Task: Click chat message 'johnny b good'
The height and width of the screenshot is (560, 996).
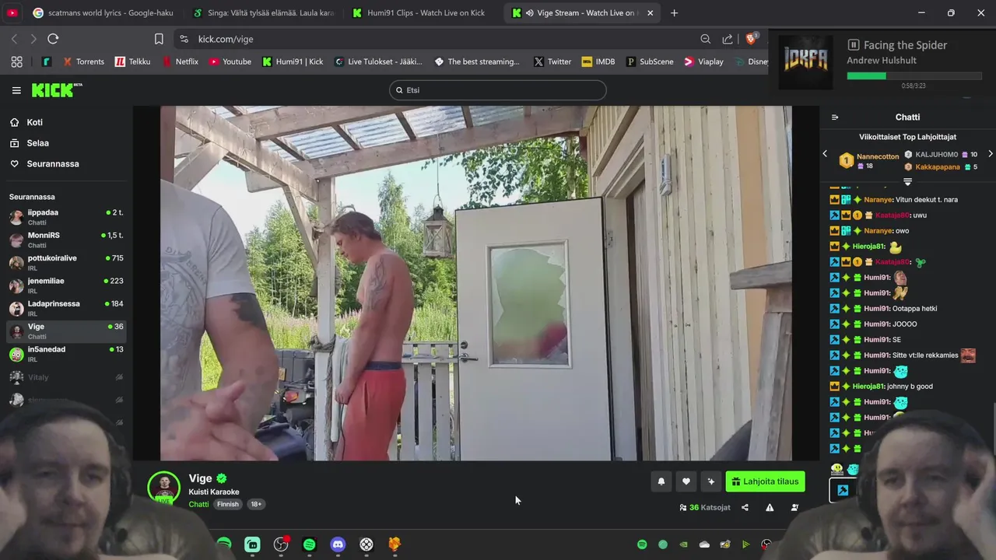Action: coord(910,387)
